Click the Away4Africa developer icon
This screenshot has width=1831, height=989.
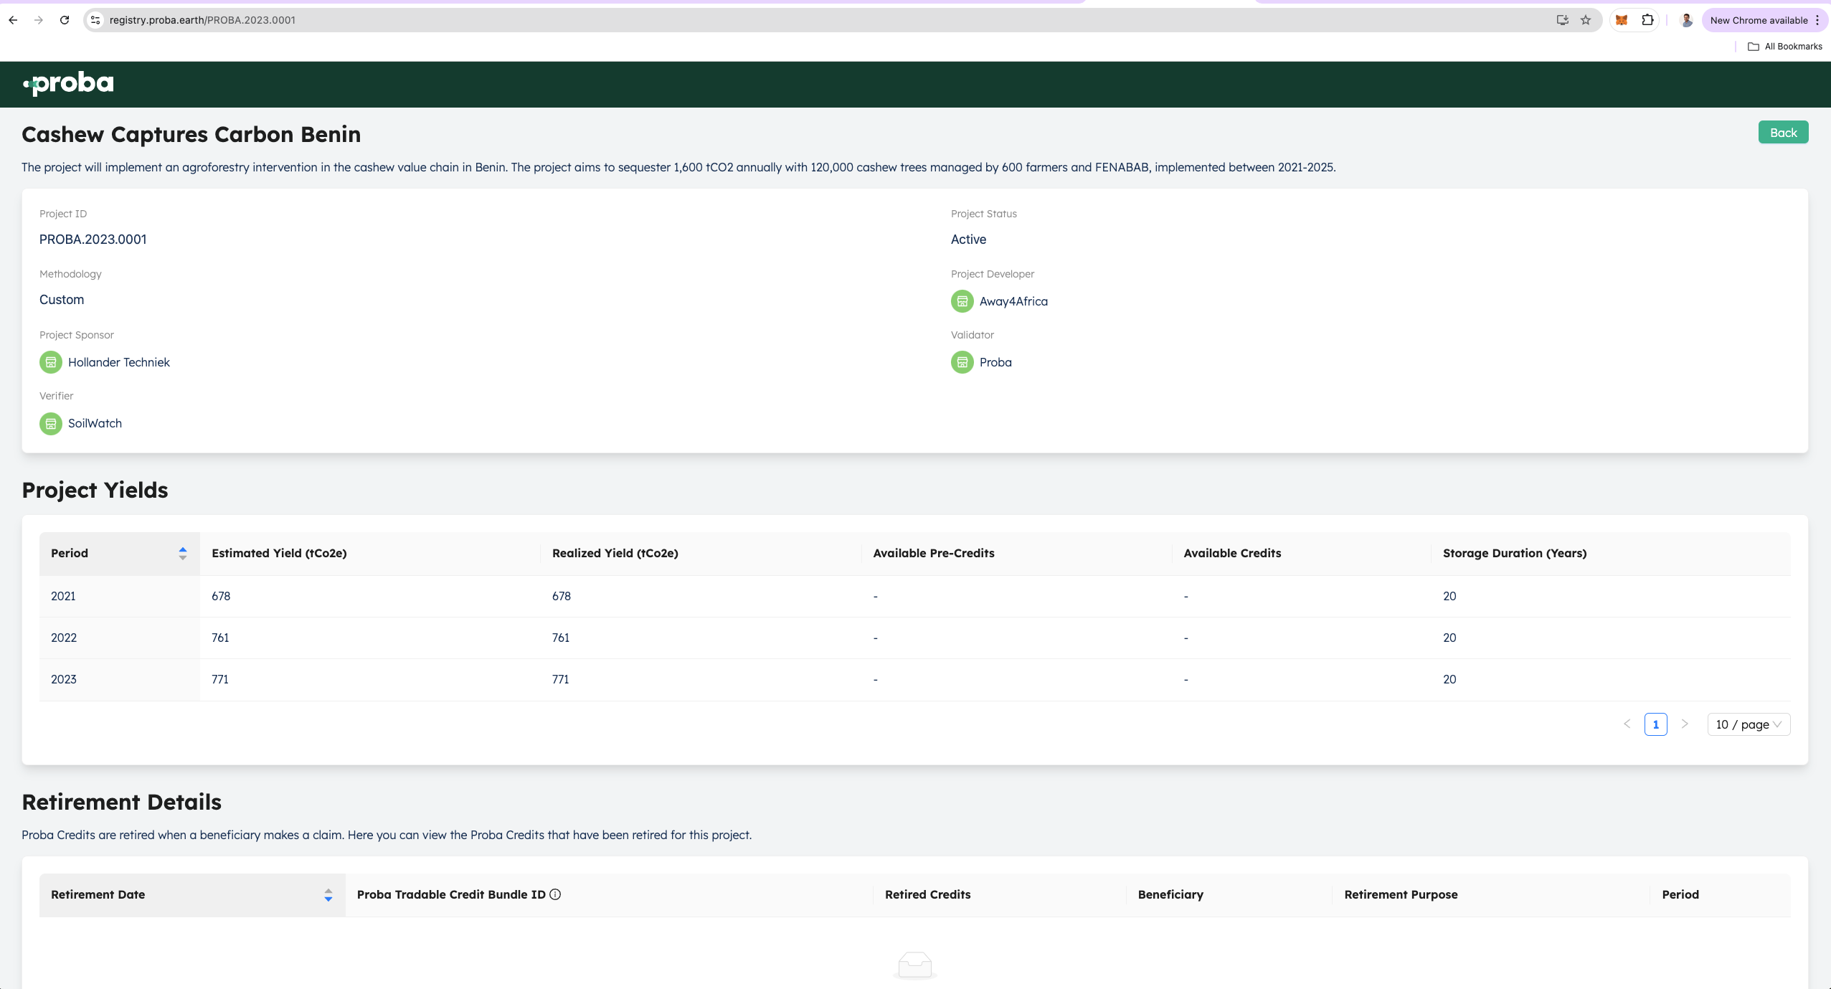click(x=962, y=301)
